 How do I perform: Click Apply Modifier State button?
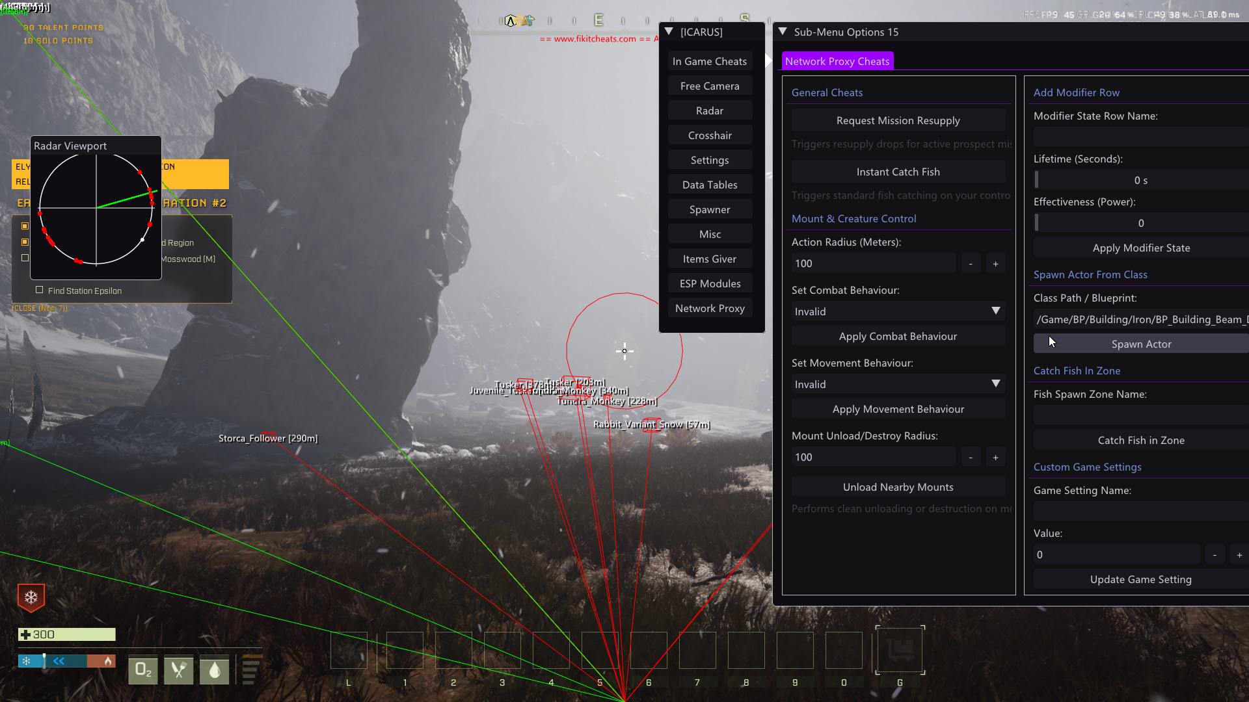point(1141,248)
